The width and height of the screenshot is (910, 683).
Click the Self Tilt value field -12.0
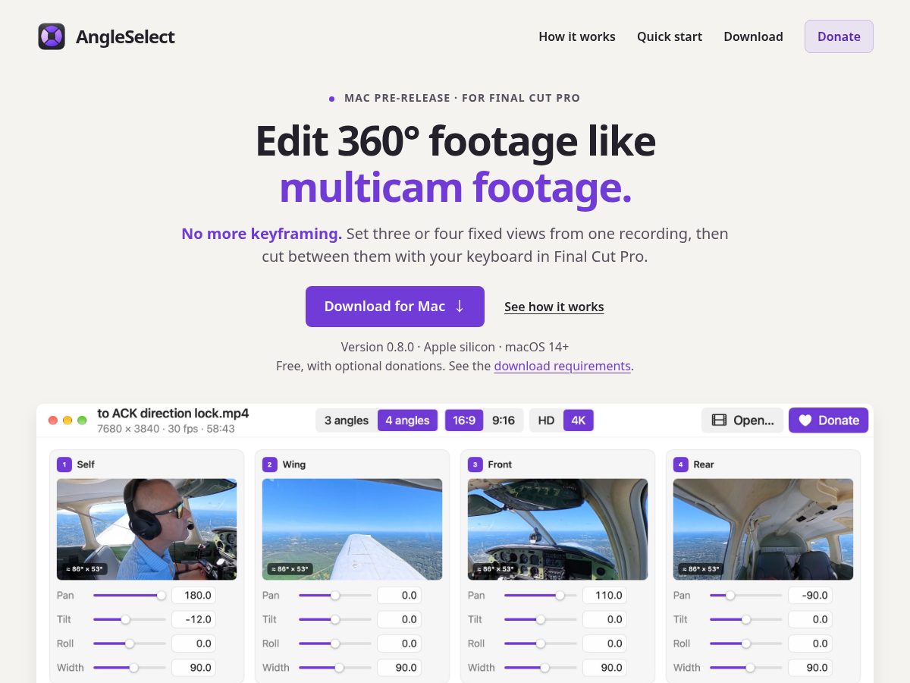pos(193,620)
